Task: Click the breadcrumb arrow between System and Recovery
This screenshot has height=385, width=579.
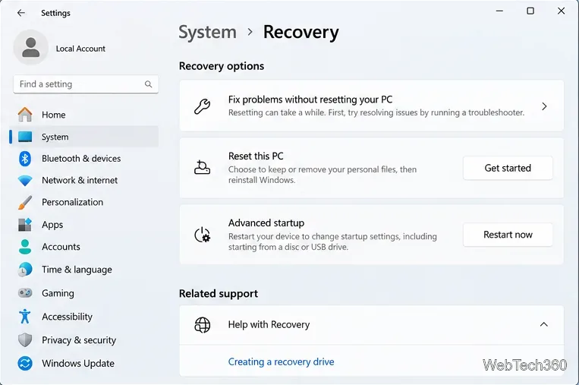Action: (250, 32)
